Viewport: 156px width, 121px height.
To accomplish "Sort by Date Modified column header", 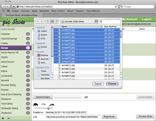I will click(x=111, y=27).
